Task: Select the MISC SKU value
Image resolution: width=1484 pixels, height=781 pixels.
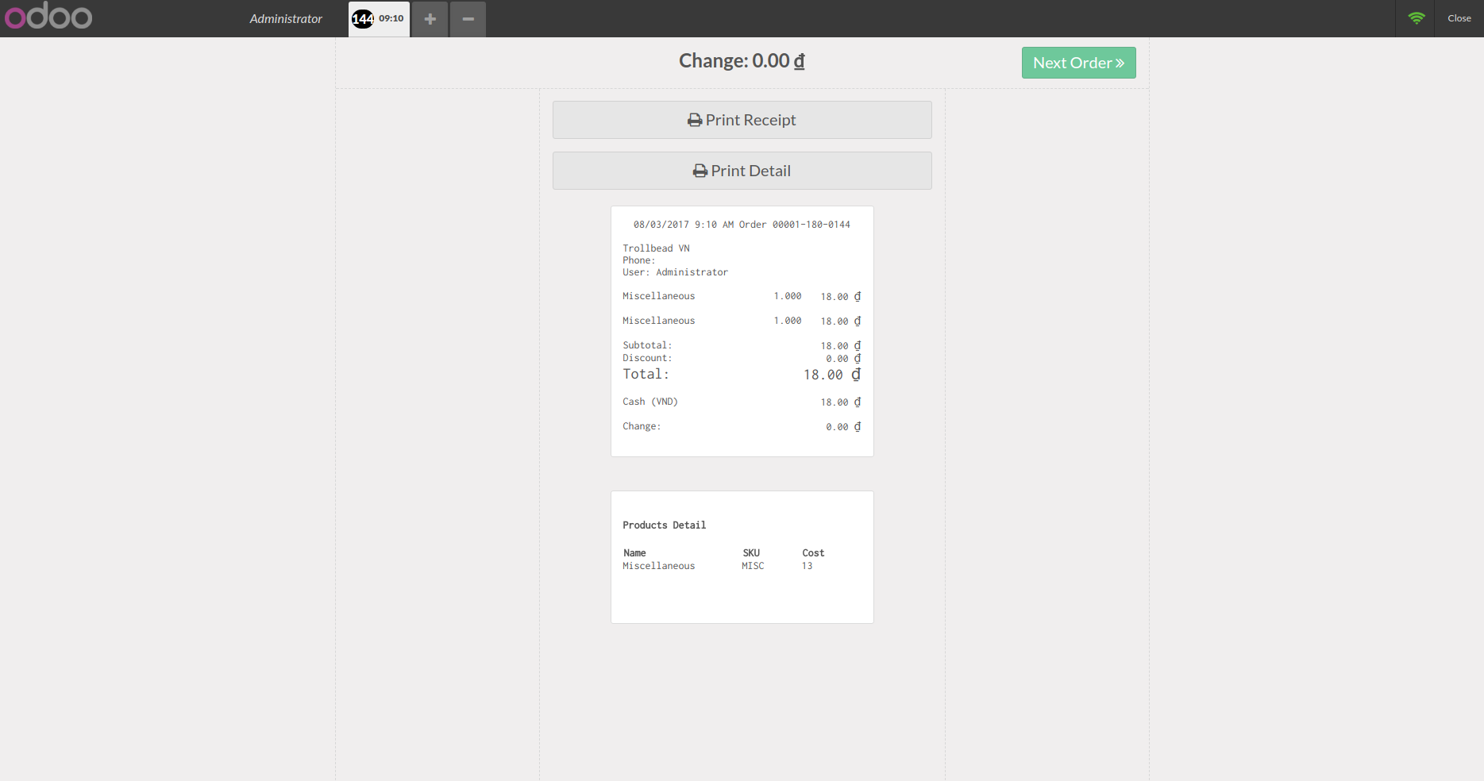Action: tap(753, 566)
